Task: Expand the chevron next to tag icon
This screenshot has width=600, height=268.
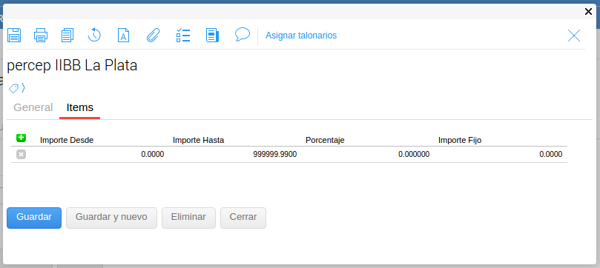Action: tap(23, 88)
